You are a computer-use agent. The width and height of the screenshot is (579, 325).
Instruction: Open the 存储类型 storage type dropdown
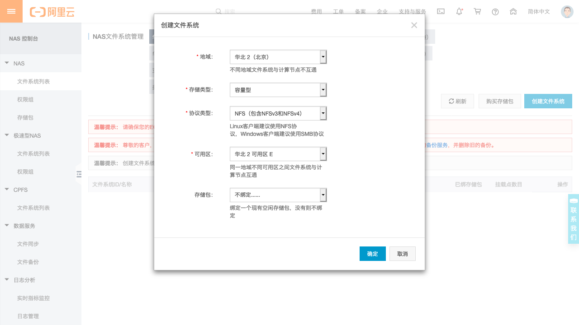pyautogui.click(x=323, y=89)
